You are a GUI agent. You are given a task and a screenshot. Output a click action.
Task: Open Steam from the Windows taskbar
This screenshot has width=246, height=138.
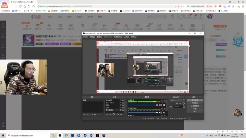point(85,135)
